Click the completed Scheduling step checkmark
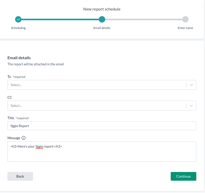205x193 pixels. [18, 19]
